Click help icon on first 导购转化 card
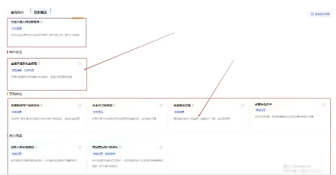Image resolution: width=336 pixels, height=175 pixels. (x=41, y=105)
